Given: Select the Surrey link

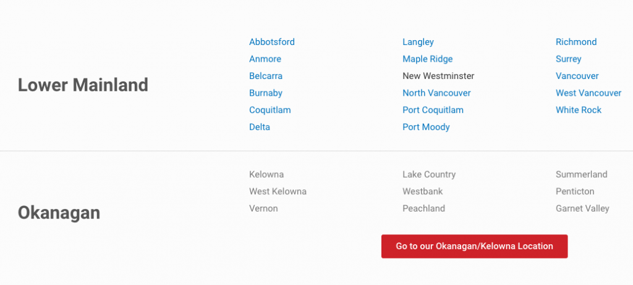Looking at the screenshot, I should point(569,59).
